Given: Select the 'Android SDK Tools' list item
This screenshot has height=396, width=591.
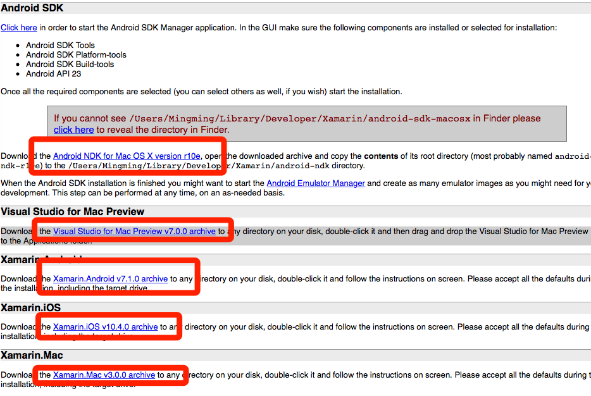Looking at the screenshot, I should point(60,45).
